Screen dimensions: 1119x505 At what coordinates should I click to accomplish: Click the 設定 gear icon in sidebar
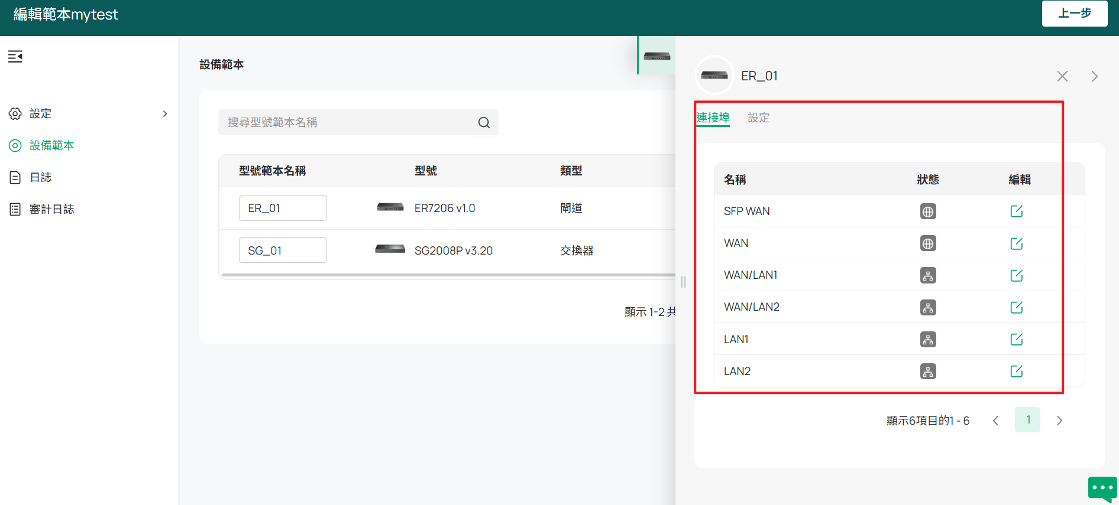pyautogui.click(x=15, y=113)
